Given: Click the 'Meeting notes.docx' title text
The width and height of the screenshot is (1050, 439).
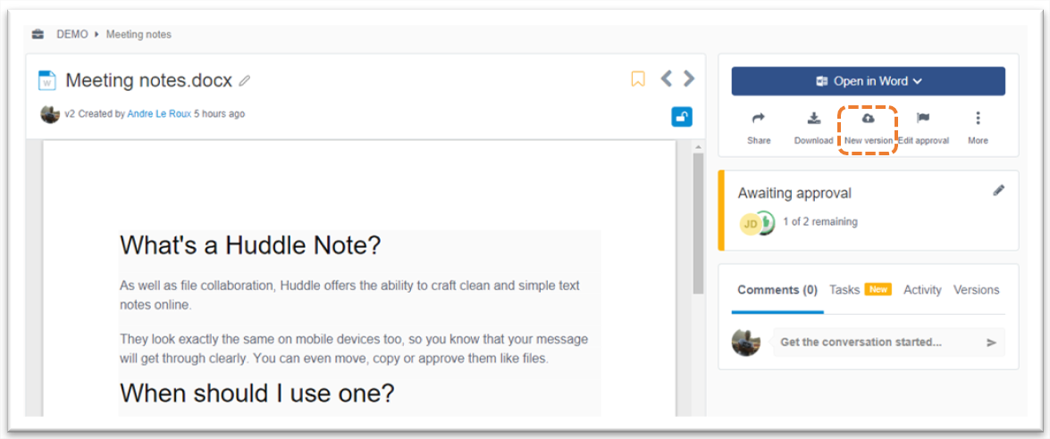Looking at the screenshot, I should (x=148, y=81).
